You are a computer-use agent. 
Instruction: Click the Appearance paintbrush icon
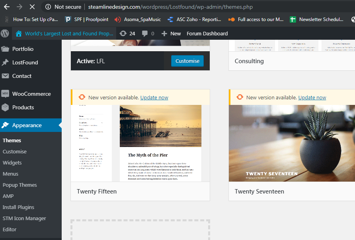5,125
